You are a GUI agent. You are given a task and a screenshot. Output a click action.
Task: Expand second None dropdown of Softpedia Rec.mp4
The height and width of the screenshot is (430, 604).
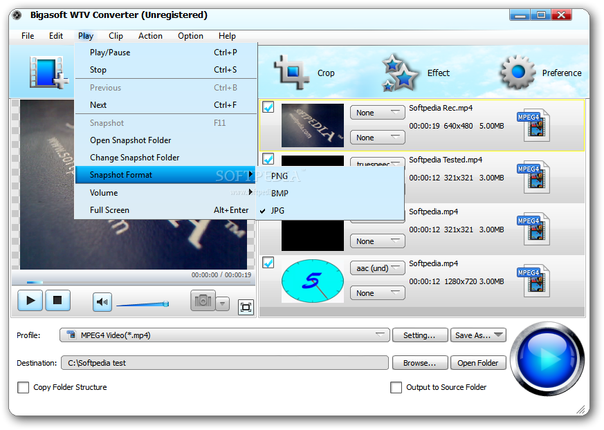point(378,138)
